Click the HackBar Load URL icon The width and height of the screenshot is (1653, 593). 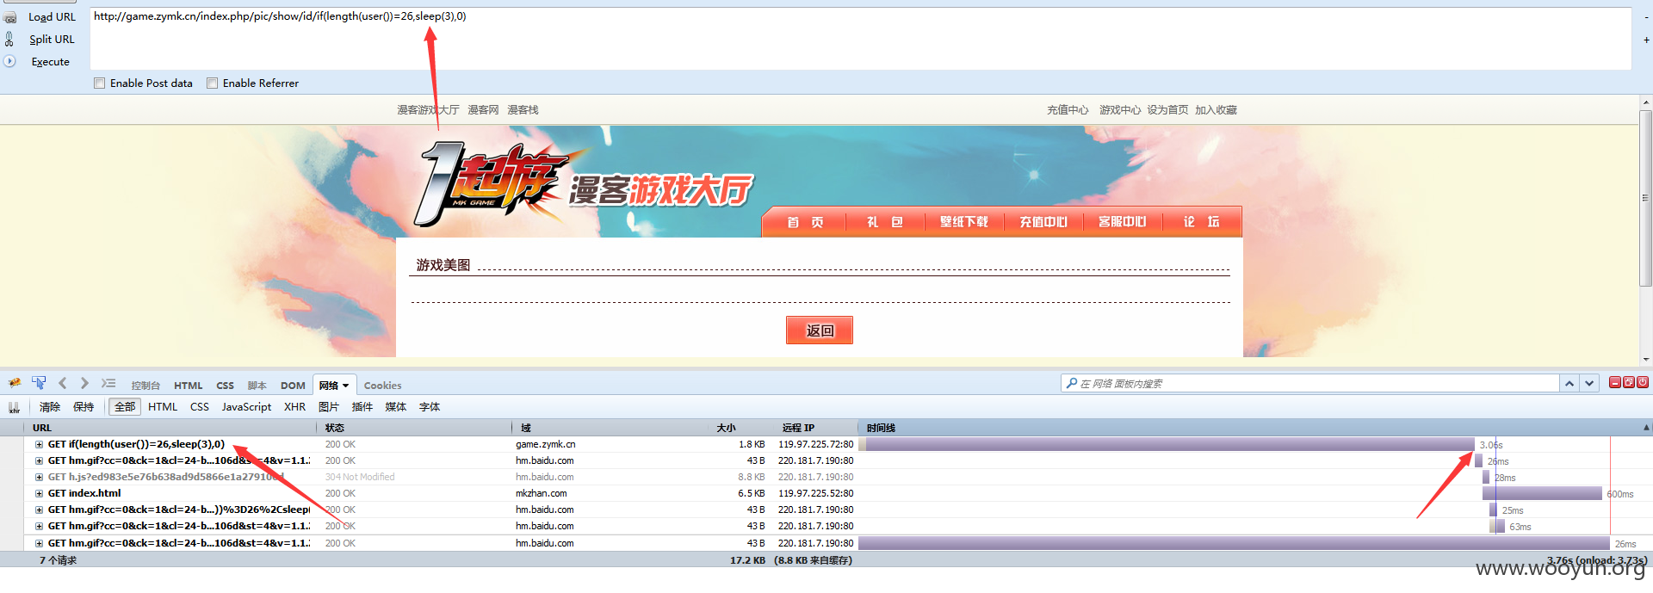pos(9,17)
